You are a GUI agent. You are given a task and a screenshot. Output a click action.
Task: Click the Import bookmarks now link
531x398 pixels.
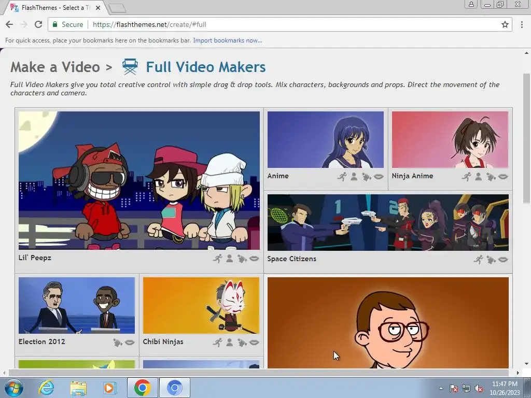(x=228, y=40)
